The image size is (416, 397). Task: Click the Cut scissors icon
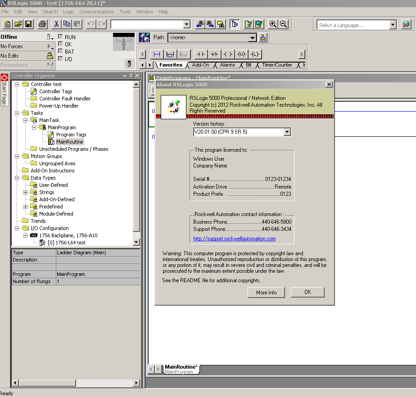[x=56, y=24]
